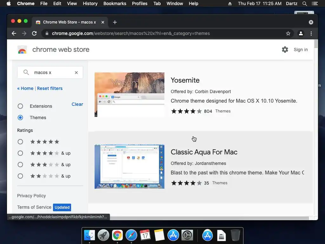Viewport: 325px width, 244px height.
Task: Open Finder from the Dock
Action: [89, 235]
